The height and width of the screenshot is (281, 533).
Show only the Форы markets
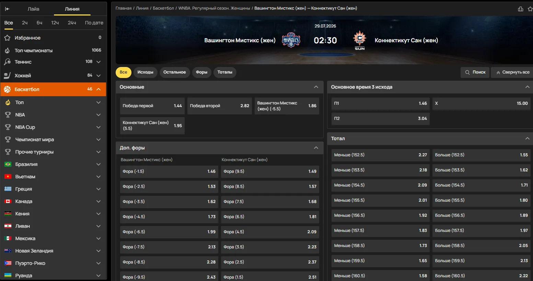(x=201, y=72)
